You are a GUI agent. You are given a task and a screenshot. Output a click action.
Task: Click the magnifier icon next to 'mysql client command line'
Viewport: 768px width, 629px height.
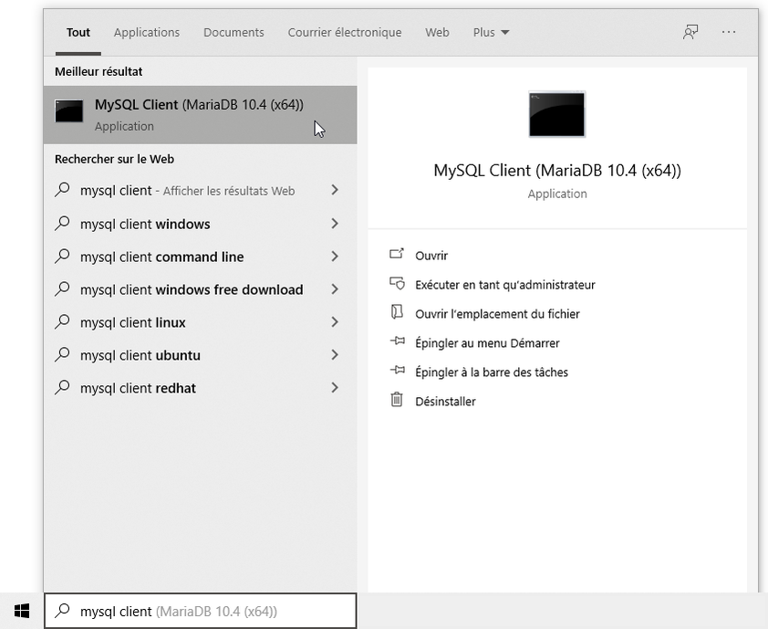coord(62,256)
